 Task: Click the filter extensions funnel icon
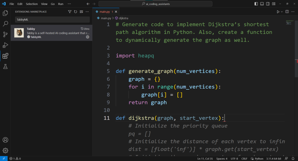pyautogui.click(x=70, y=12)
